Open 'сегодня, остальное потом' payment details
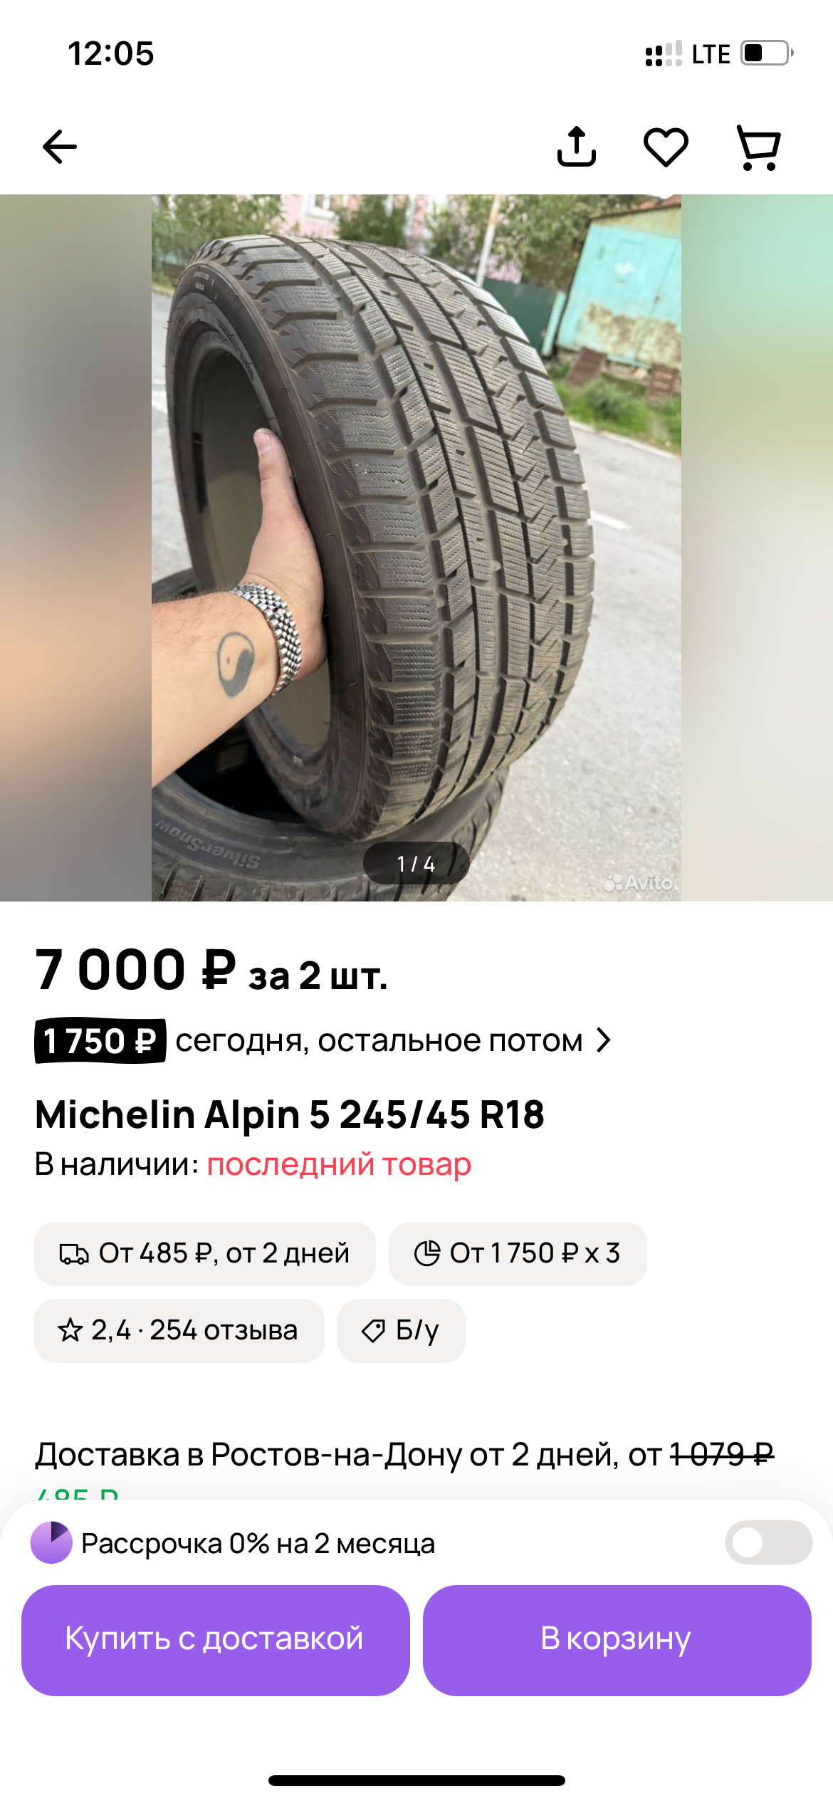 (x=379, y=1040)
